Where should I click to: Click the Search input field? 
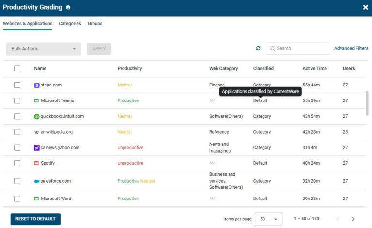point(297,48)
